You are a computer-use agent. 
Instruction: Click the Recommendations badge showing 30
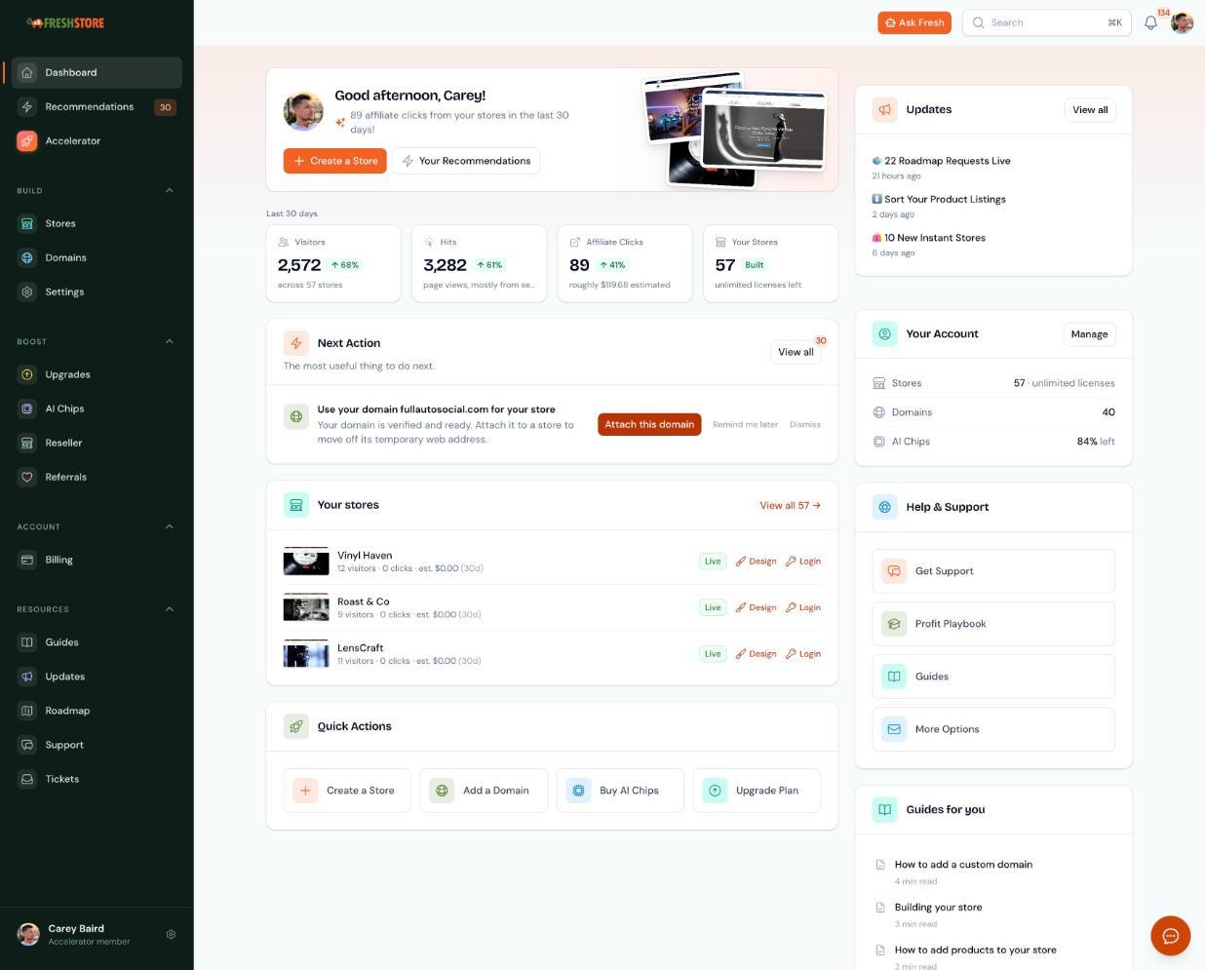click(165, 107)
